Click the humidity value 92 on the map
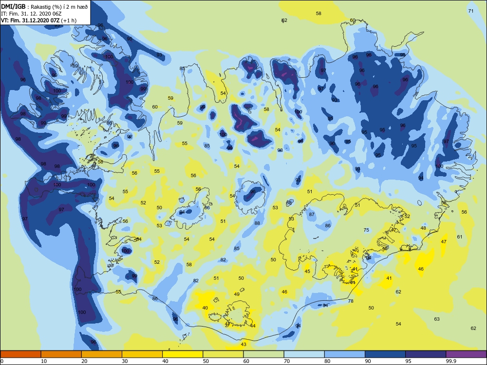 coord(130,137)
